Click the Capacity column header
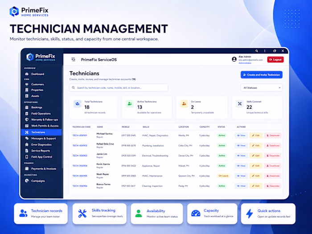Viewport: 312px width, 234px height. pos(205,127)
